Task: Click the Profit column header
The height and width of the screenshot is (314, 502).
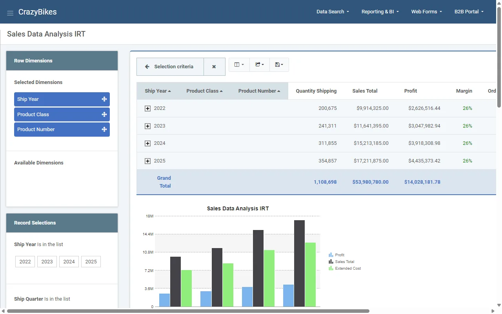Action: [411, 91]
